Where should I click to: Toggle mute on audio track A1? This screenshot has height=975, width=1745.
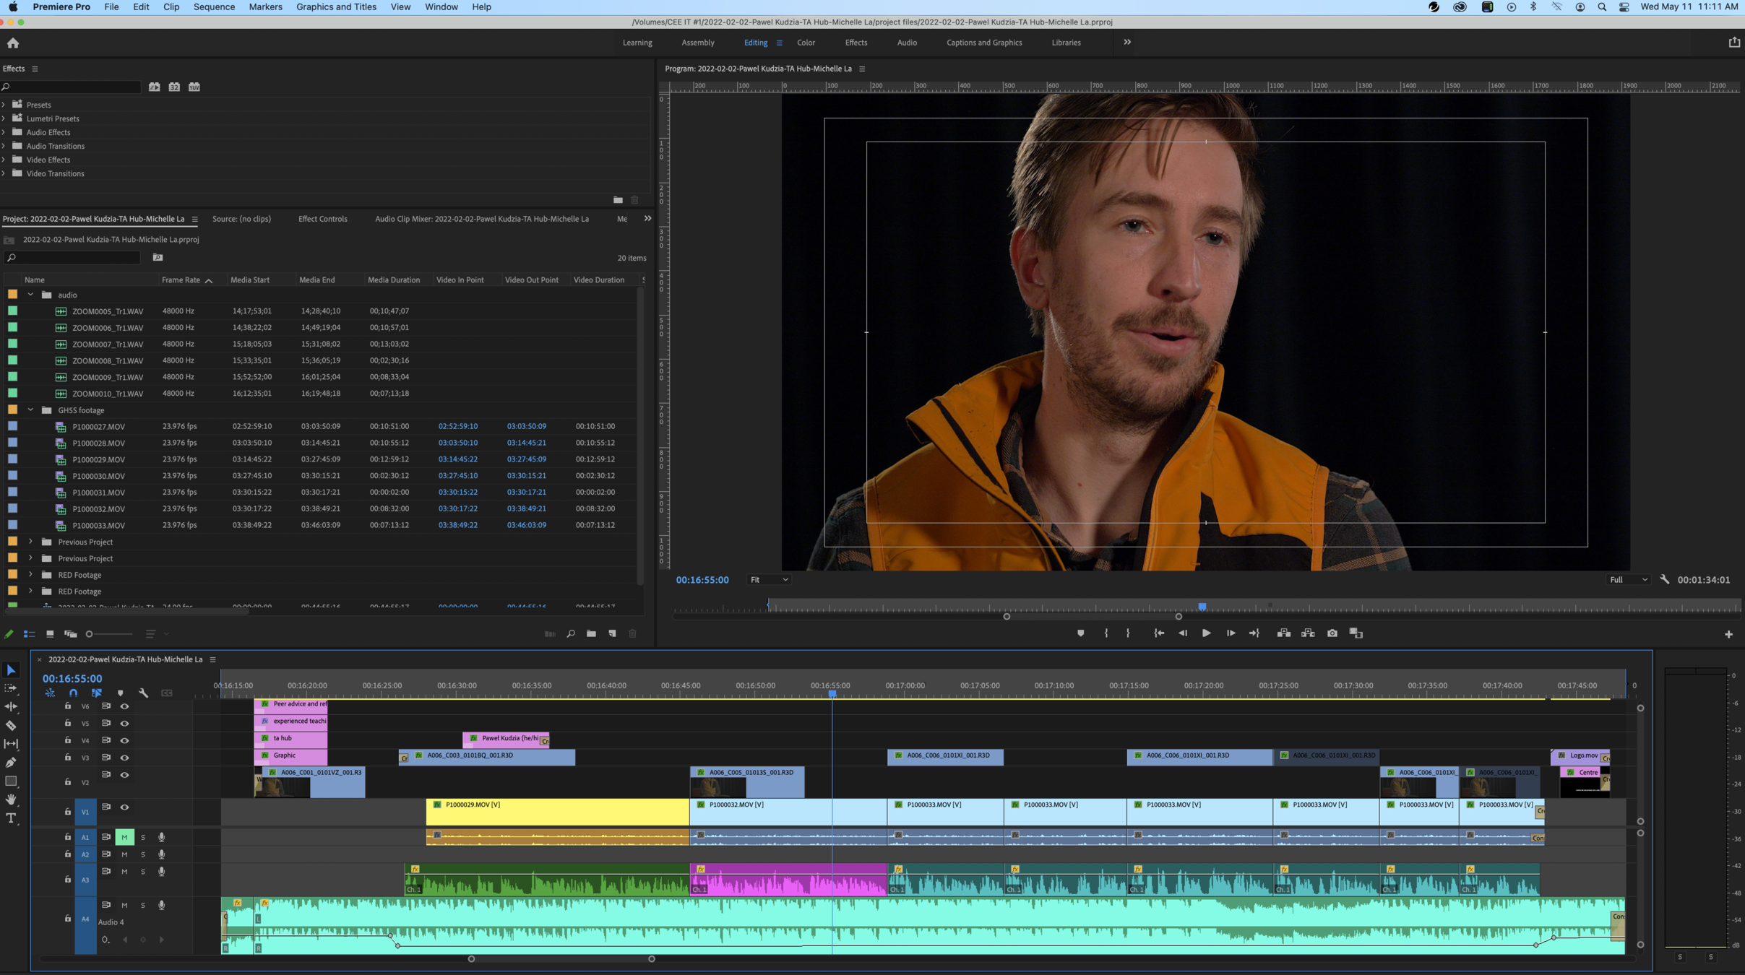[x=124, y=837]
